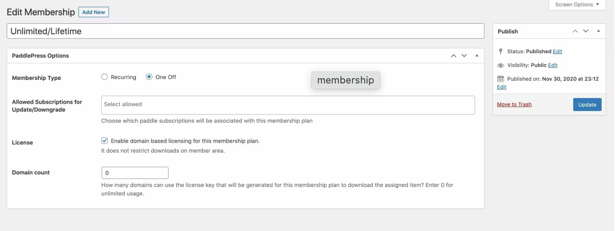Select Recurring membership type
This screenshot has width=615, height=231.
click(x=104, y=77)
